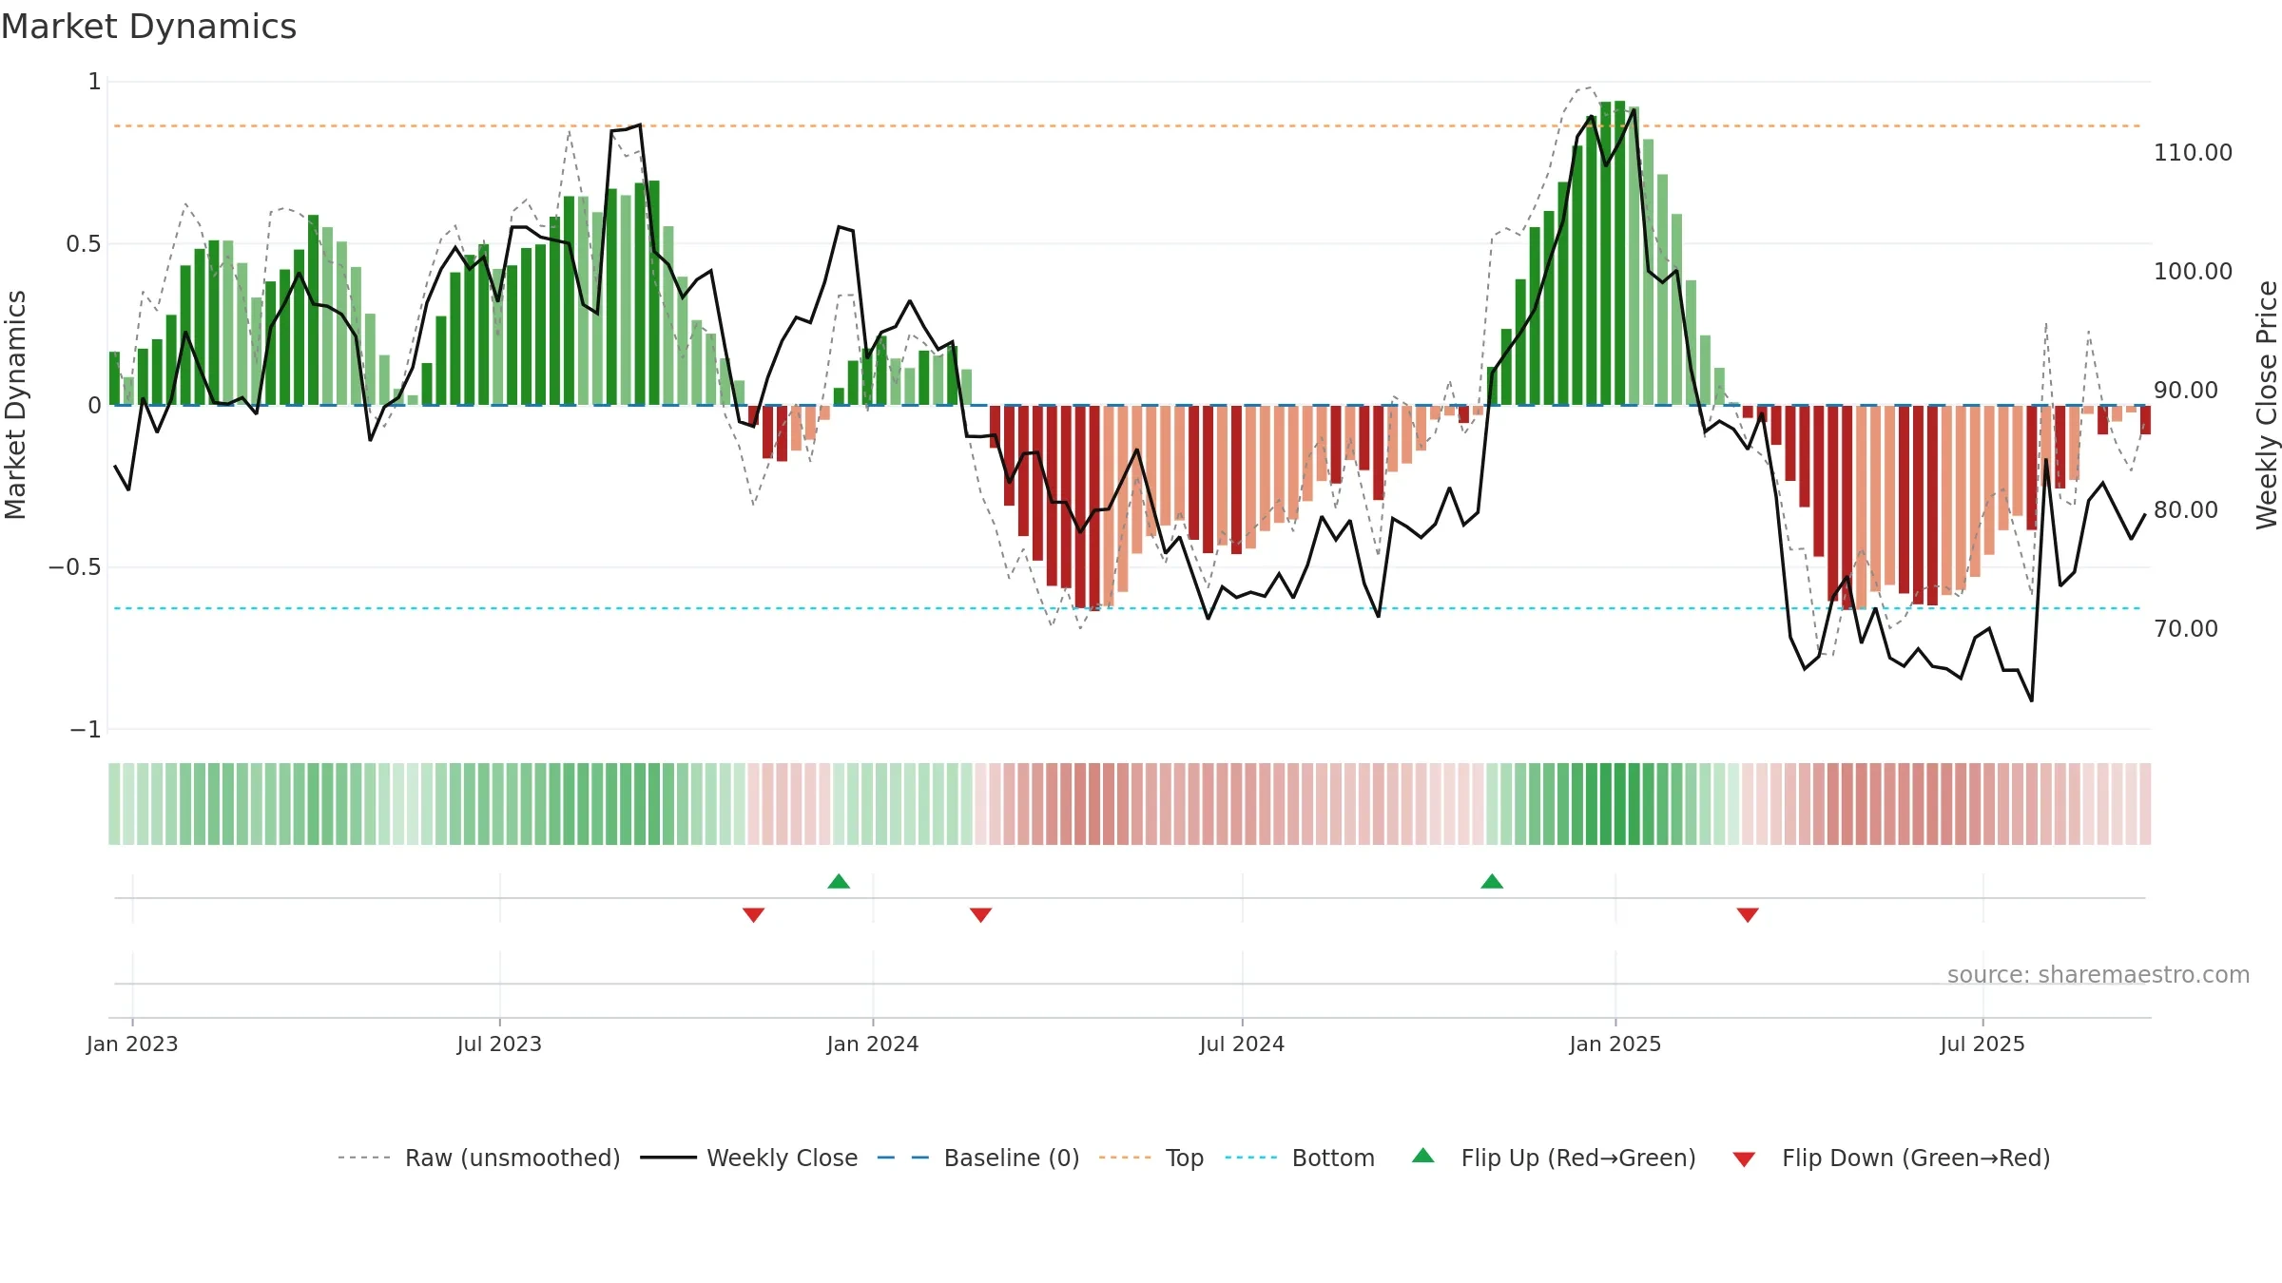Click the 110.00 price axis label
Viewport: 2282px width, 1283px height.
pyautogui.click(x=2193, y=152)
